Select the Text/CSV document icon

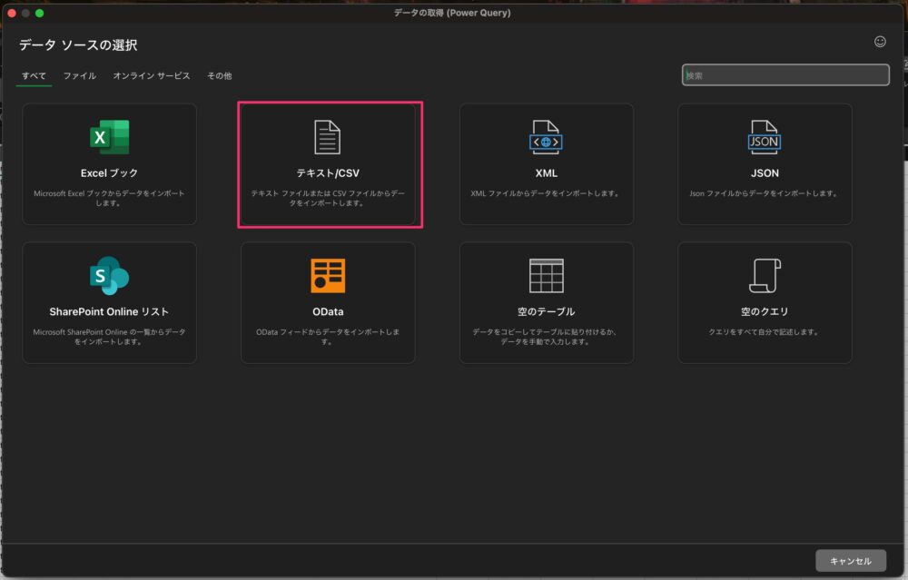point(327,137)
